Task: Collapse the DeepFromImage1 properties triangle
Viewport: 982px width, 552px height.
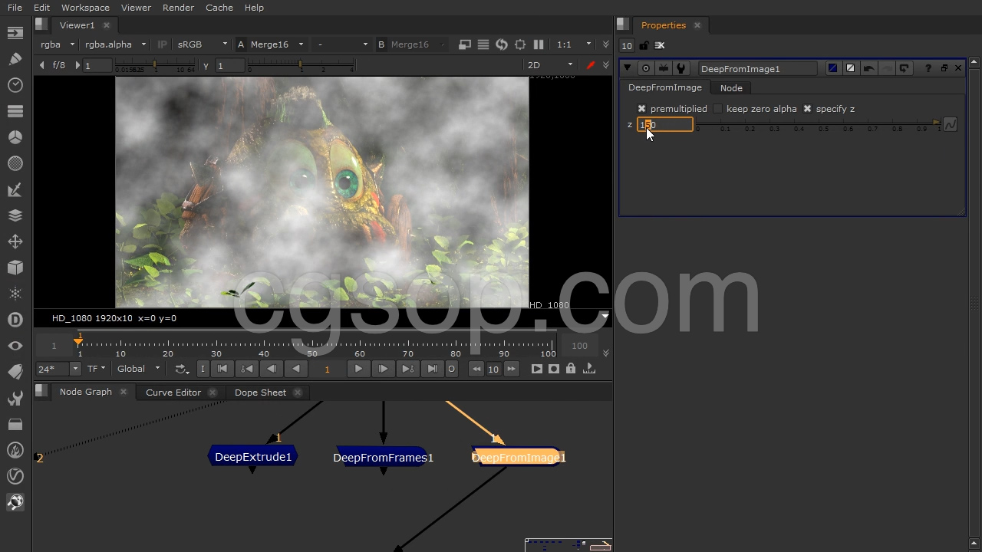Action: (x=628, y=68)
